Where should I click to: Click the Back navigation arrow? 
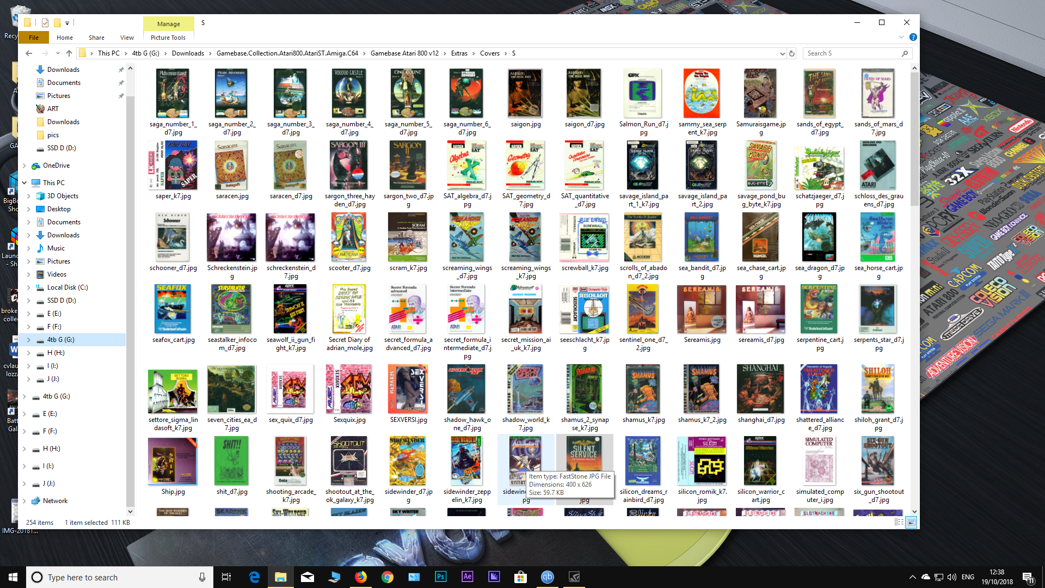(x=29, y=53)
